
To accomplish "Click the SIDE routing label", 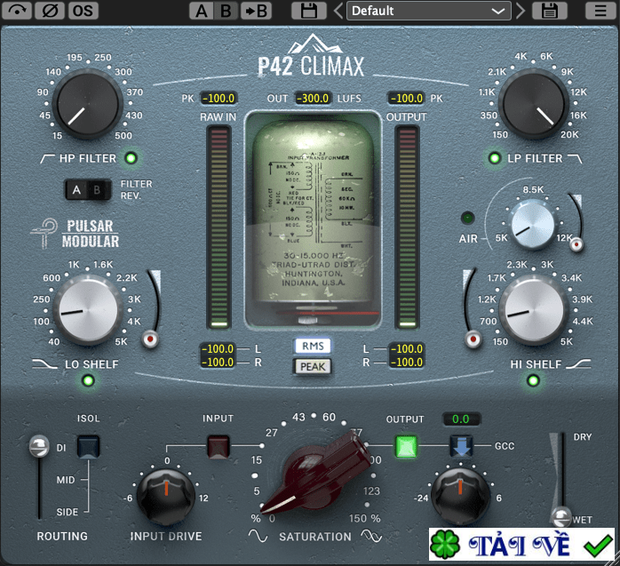I will click(x=68, y=512).
